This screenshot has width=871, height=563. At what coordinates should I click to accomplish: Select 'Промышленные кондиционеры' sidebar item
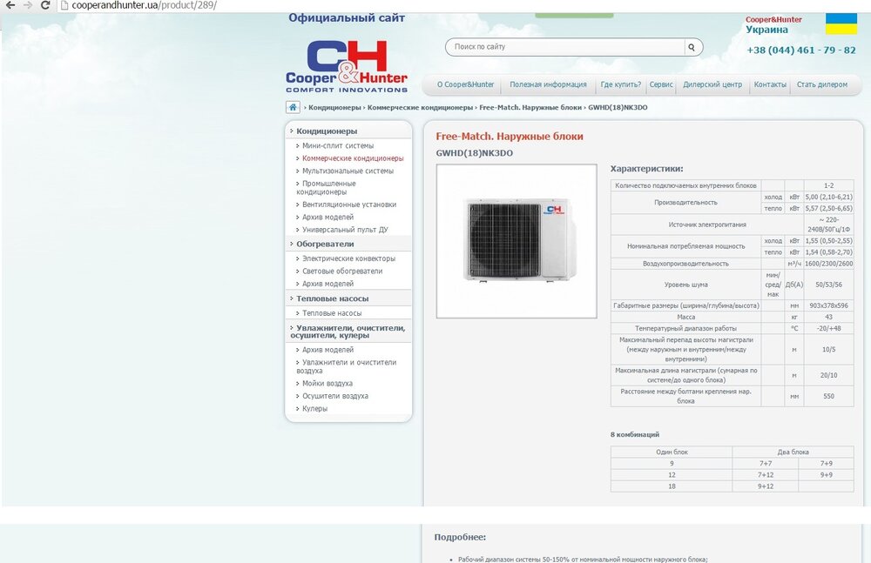click(326, 188)
